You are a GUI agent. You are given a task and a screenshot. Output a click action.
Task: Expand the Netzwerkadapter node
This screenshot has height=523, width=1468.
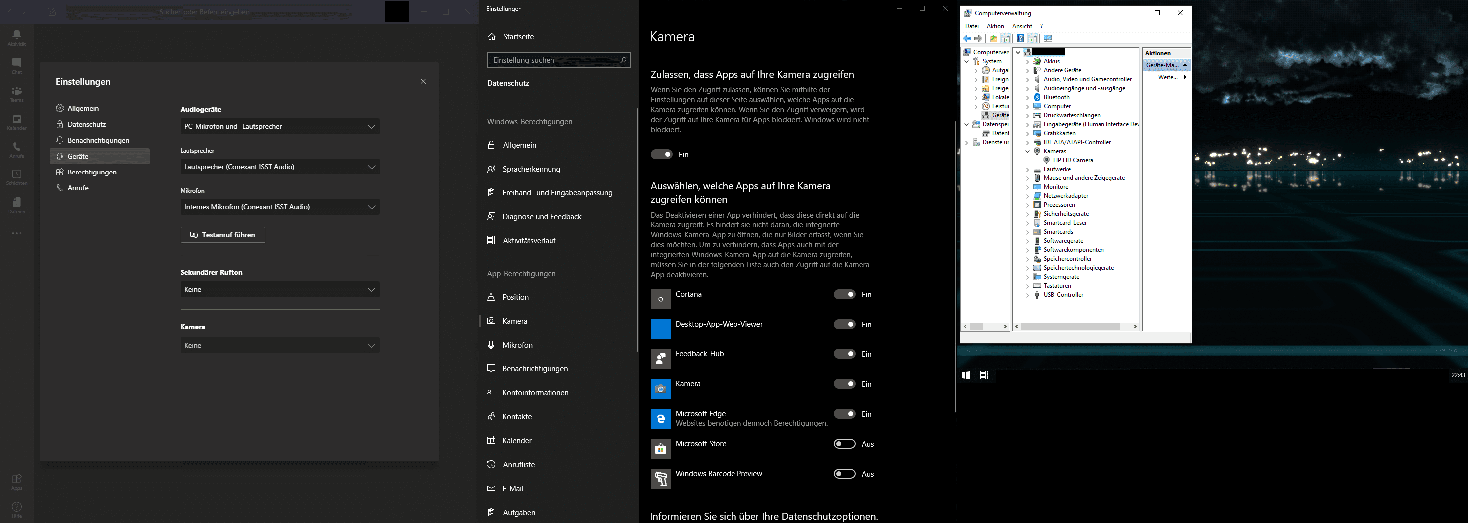[x=1028, y=196]
